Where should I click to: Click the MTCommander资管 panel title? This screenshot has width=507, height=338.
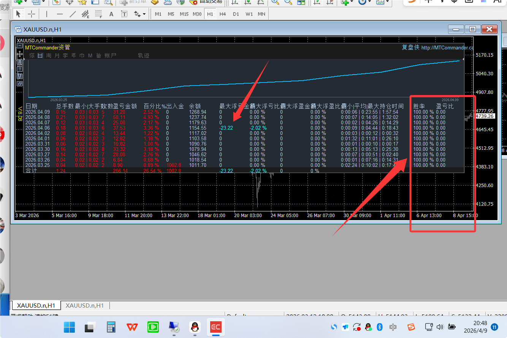[48, 48]
